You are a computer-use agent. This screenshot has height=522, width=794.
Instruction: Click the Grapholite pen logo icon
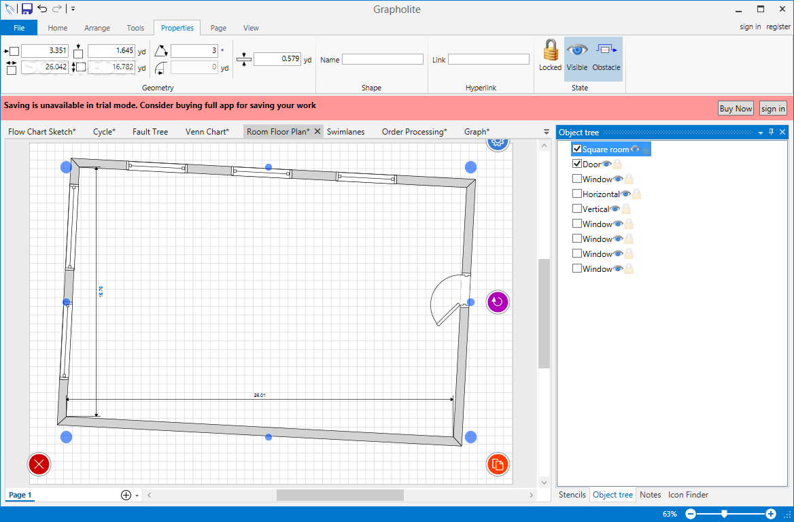[x=10, y=9]
